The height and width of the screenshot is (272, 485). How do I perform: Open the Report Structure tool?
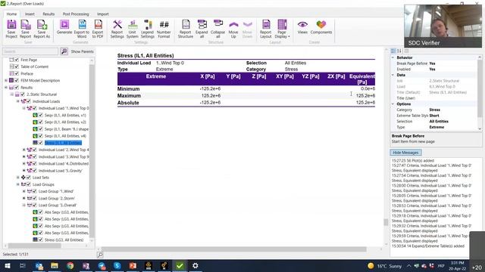(186, 29)
